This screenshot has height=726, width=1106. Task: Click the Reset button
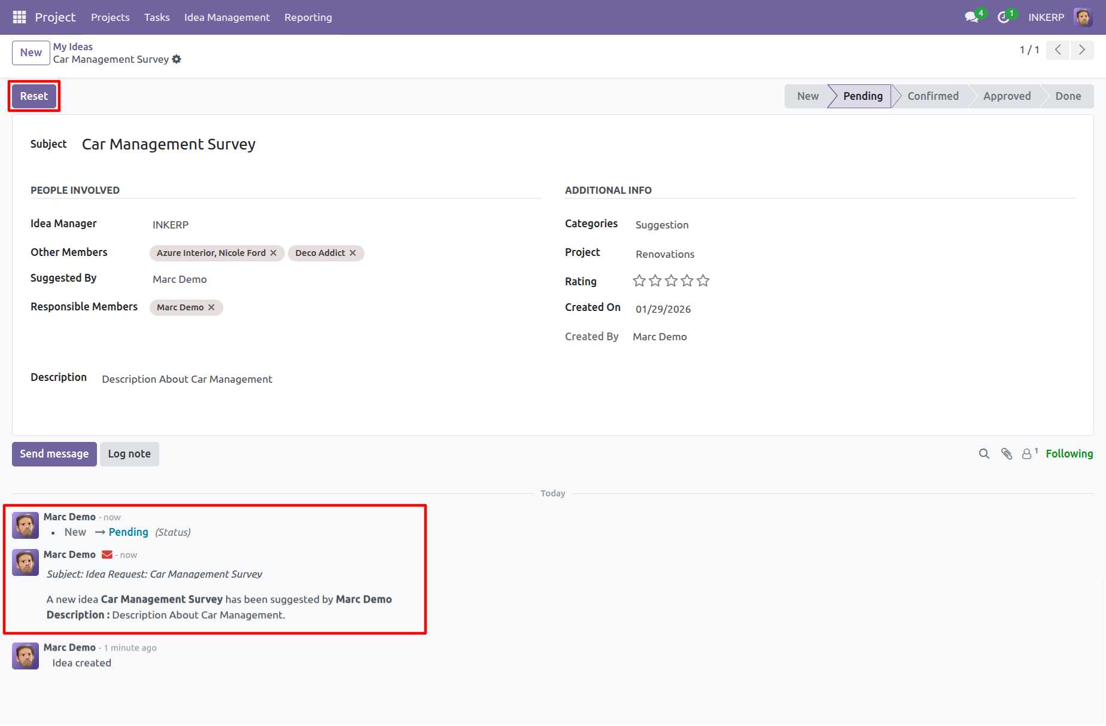(x=34, y=96)
